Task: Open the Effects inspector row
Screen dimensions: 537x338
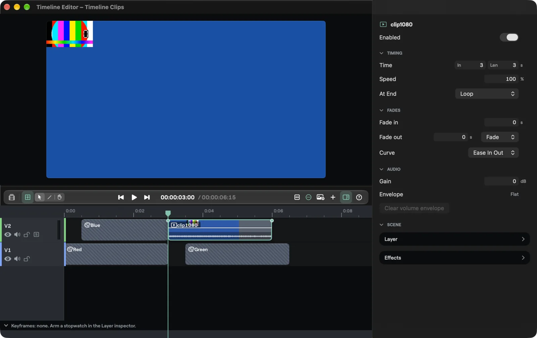Action: [454, 258]
